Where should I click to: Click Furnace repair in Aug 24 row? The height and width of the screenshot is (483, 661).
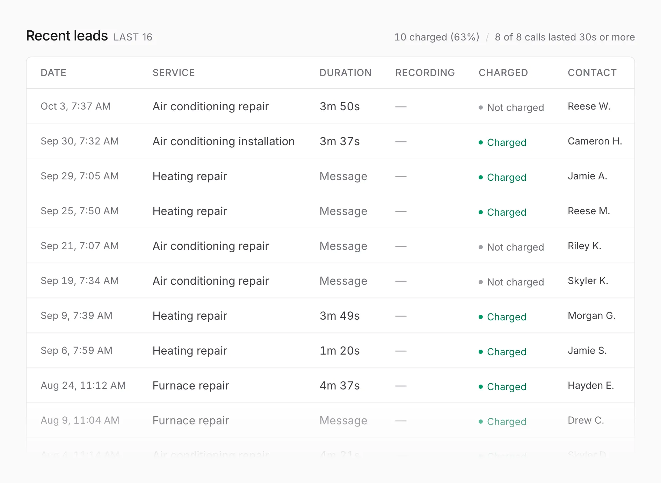pos(191,386)
